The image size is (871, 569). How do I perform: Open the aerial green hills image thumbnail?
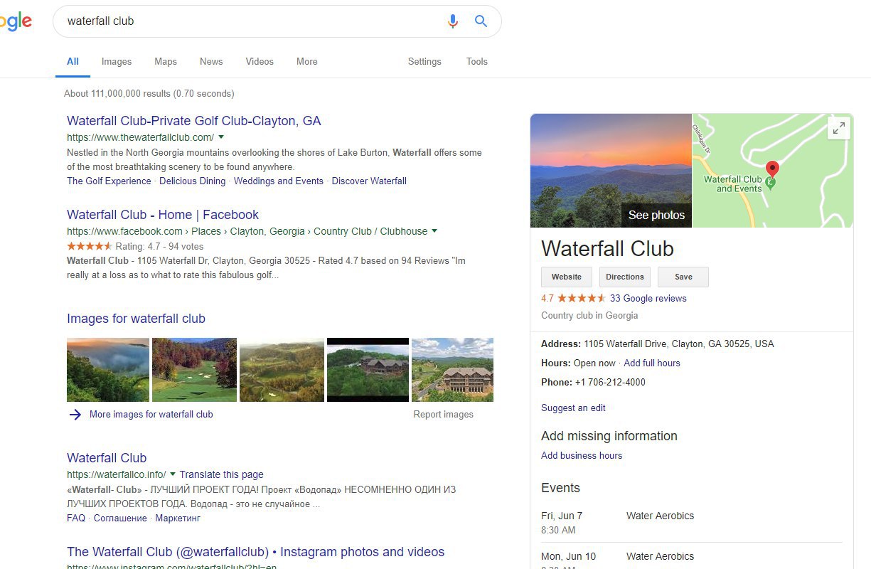282,370
